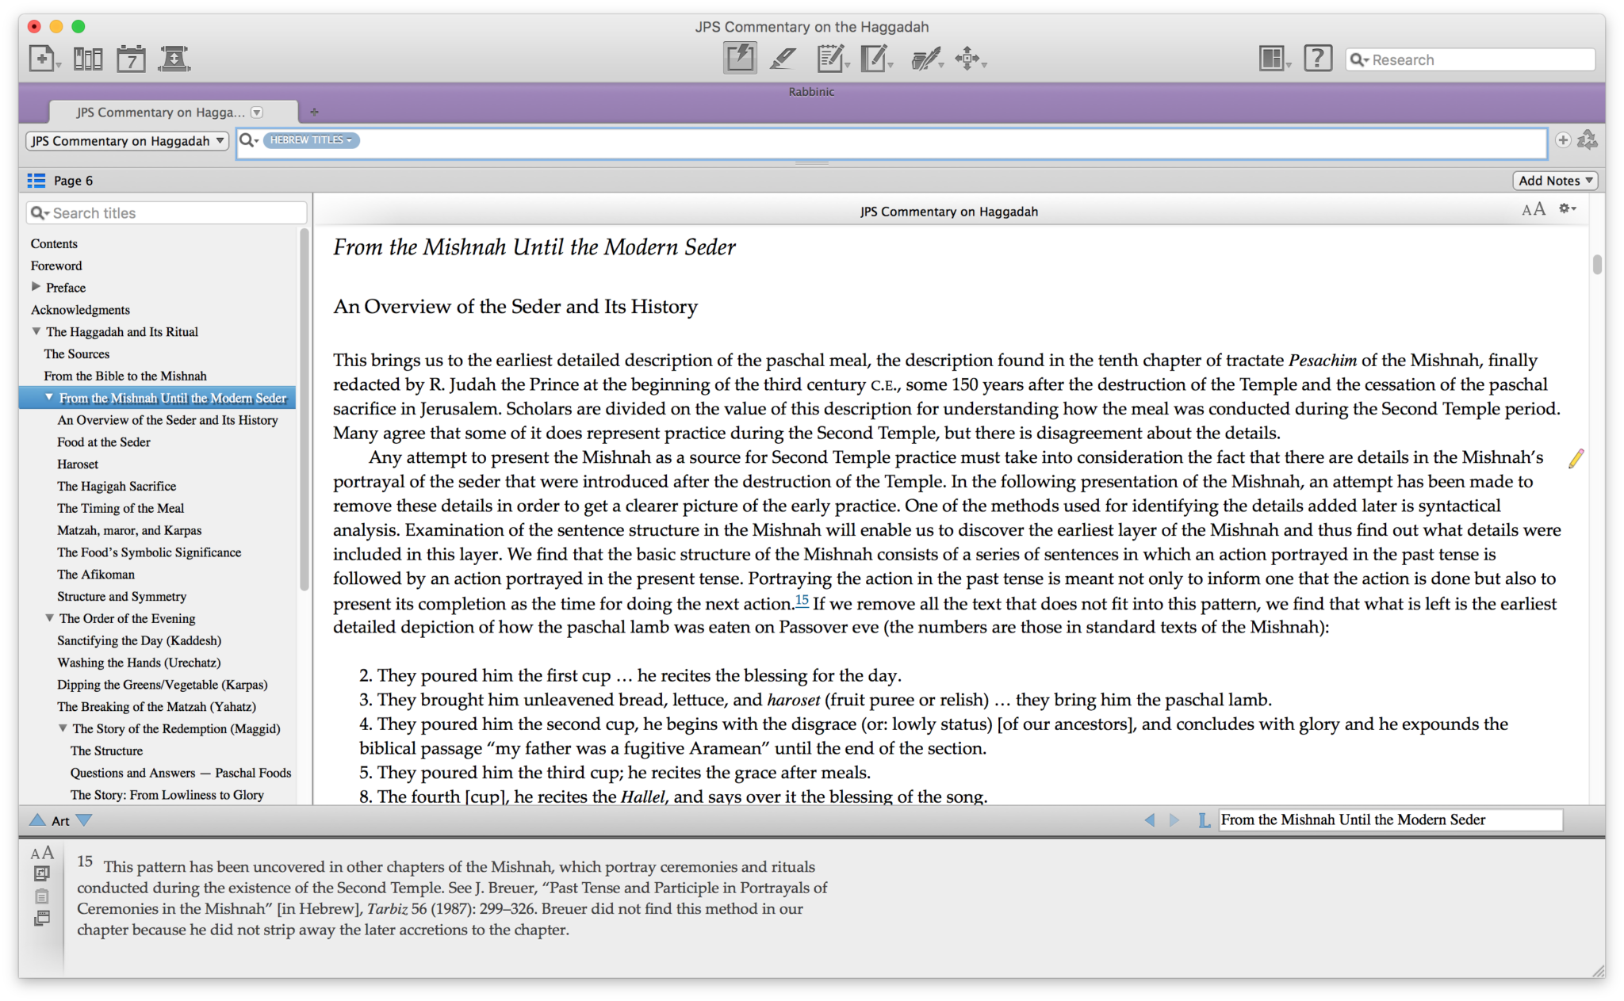Image resolution: width=1624 pixels, height=1001 pixels.
Task: Open Washing the Hands (Urechatz)
Action: tap(139, 663)
